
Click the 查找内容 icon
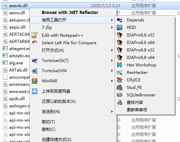click(x=120, y=102)
